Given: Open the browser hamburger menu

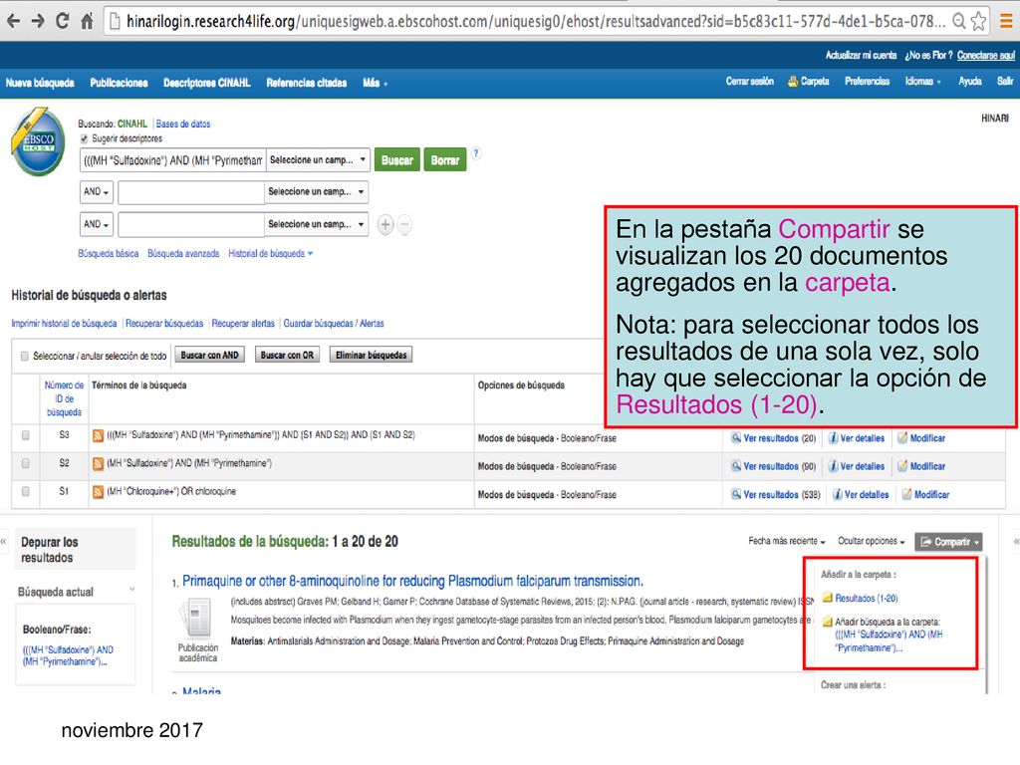Looking at the screenshot, I should pos(1006,22).
